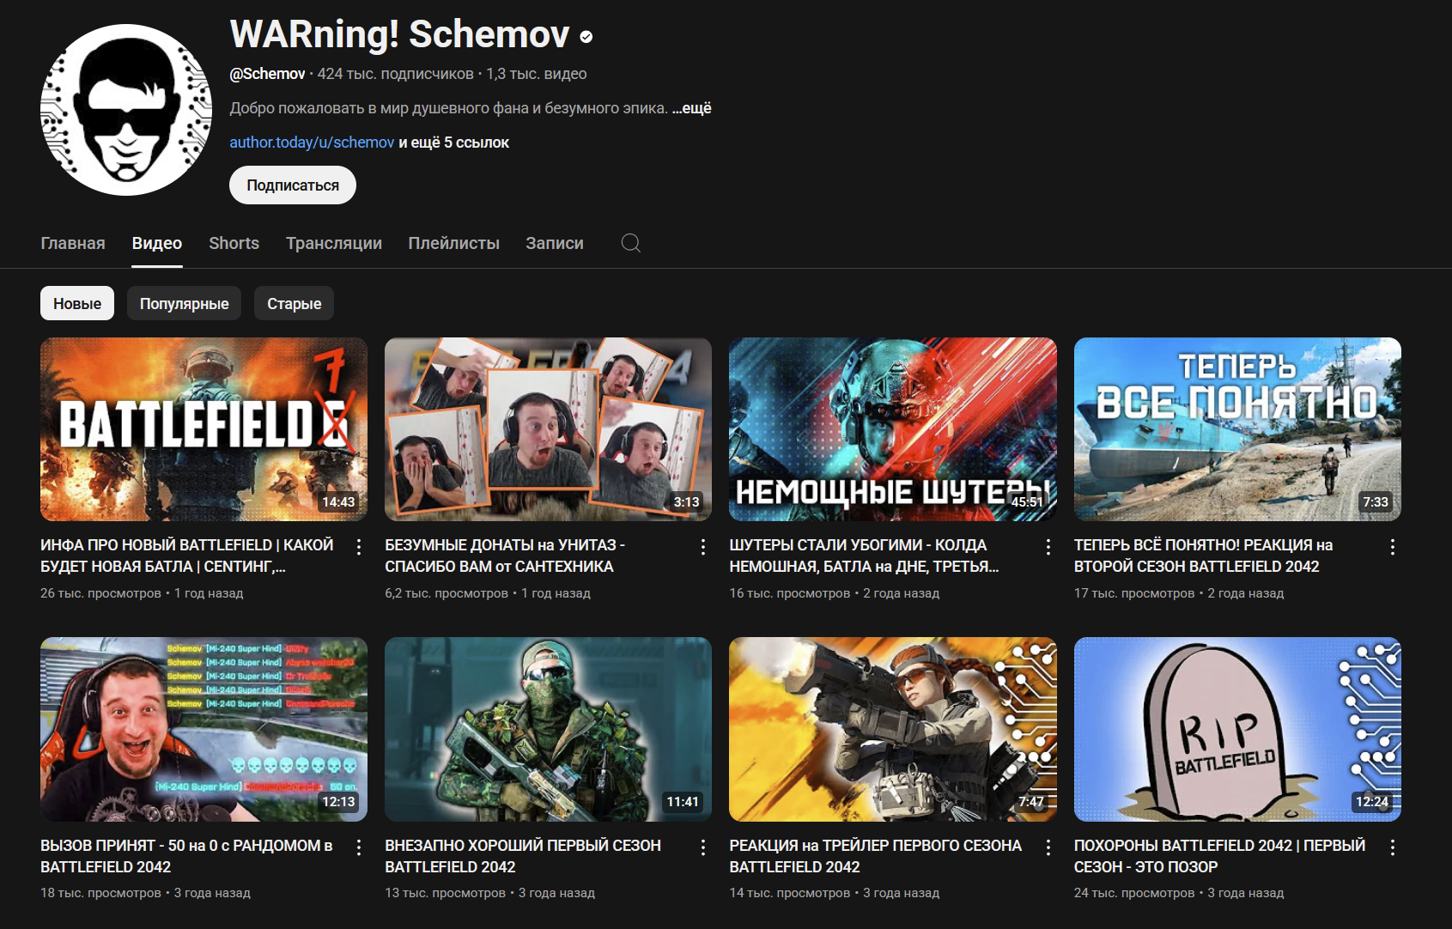Screen dimensions: 1452x929
Task: Play the НЕМОЩНЫЕ ШУТЕРЫ thumbnail
Action: tap(893, 429)
